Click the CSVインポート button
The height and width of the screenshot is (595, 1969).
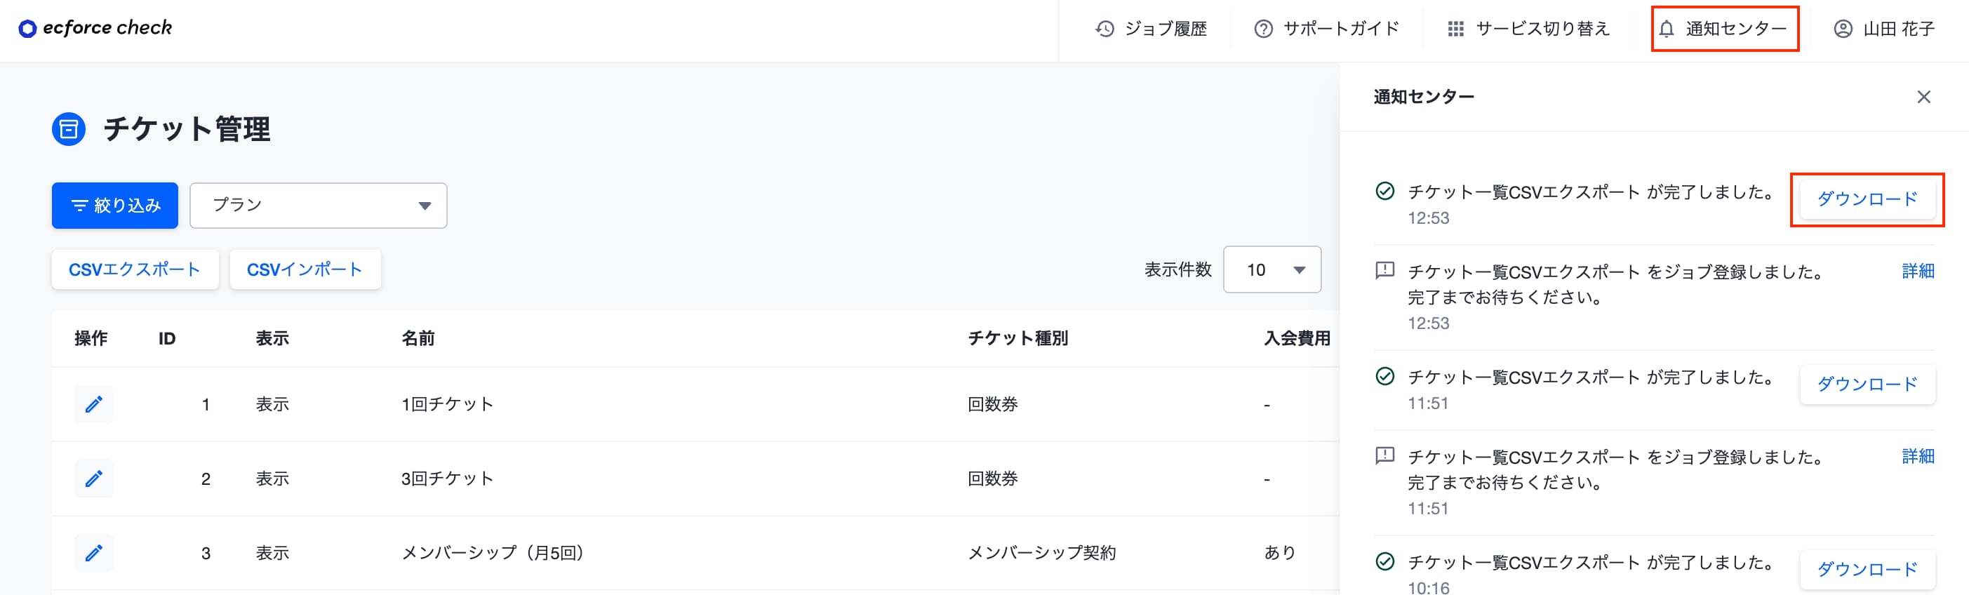point(305,269)
